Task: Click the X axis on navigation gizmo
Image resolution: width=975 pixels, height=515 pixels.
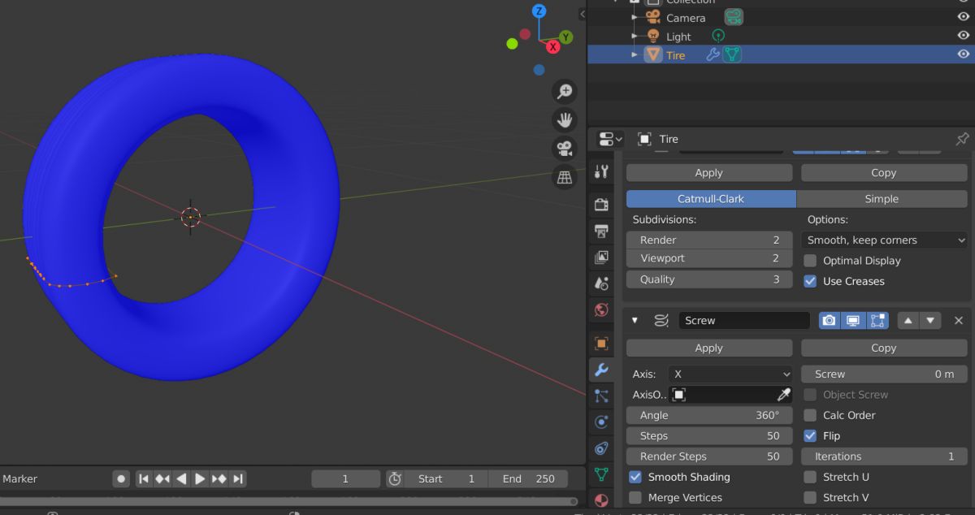Action: 553,47
